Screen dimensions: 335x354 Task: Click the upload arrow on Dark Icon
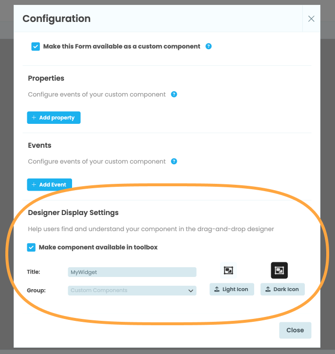pos(268,289)
